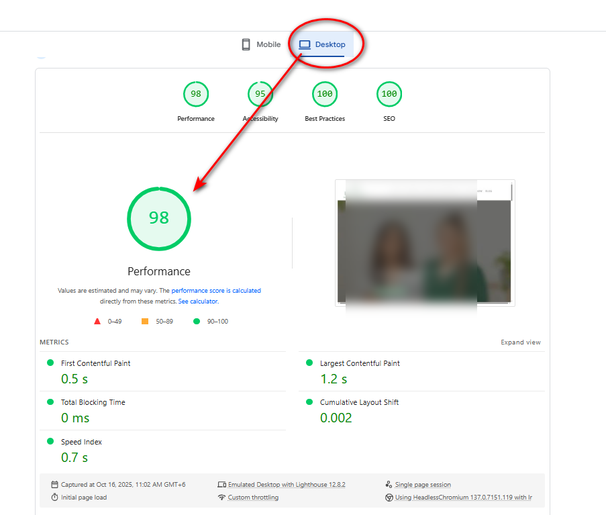Click the Total Blocking Time metric label
The height and width of the screenshot is (515, 606).
tap(93, 402)
